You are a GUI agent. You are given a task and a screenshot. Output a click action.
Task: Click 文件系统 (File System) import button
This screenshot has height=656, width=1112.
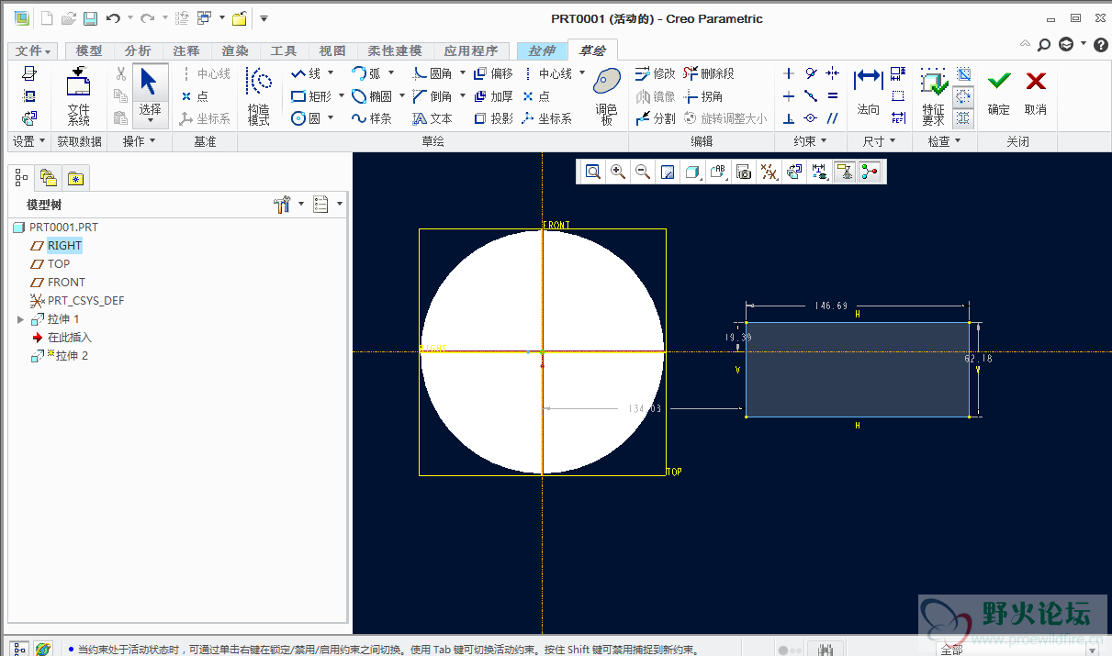coord(79,96)
